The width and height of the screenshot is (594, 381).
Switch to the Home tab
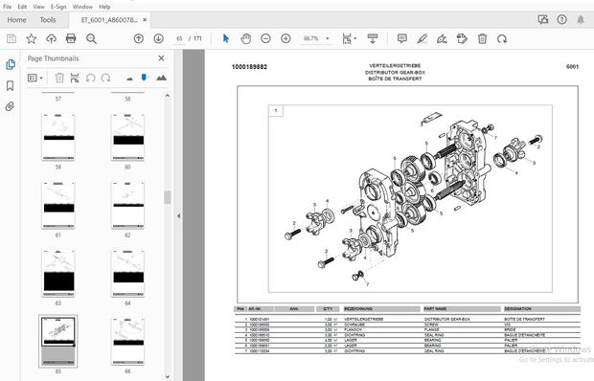[x=16, y=20]
